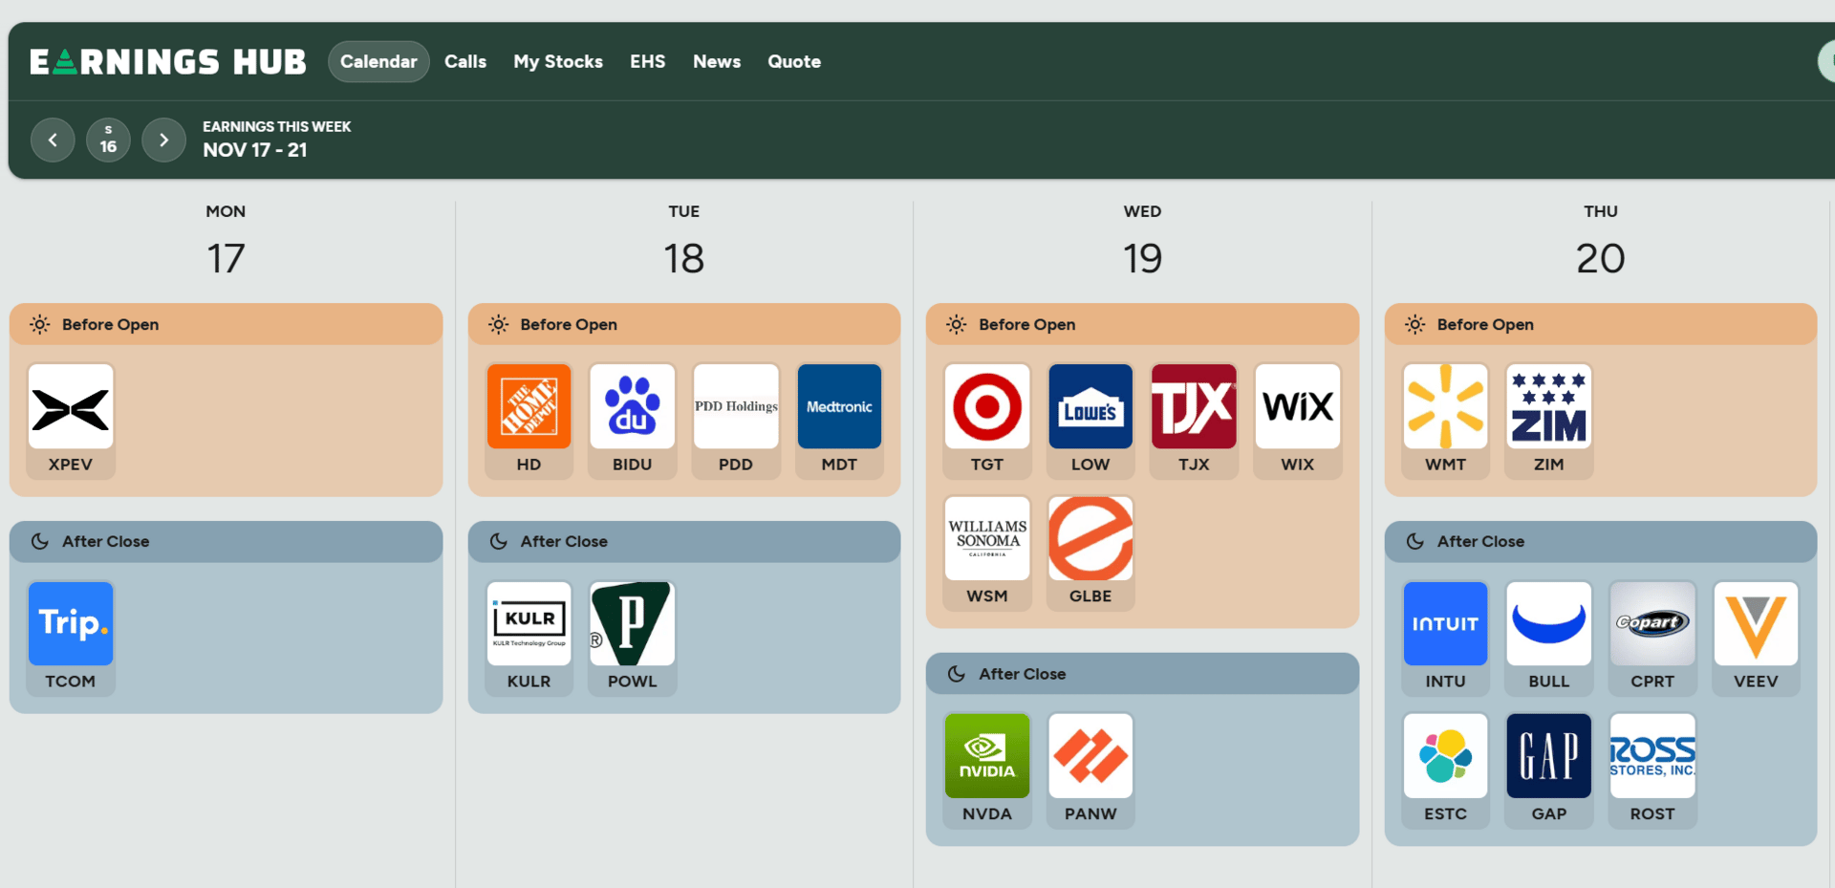
Task: Click the Palo Alto PANW logo
Action: (1090, 756)
